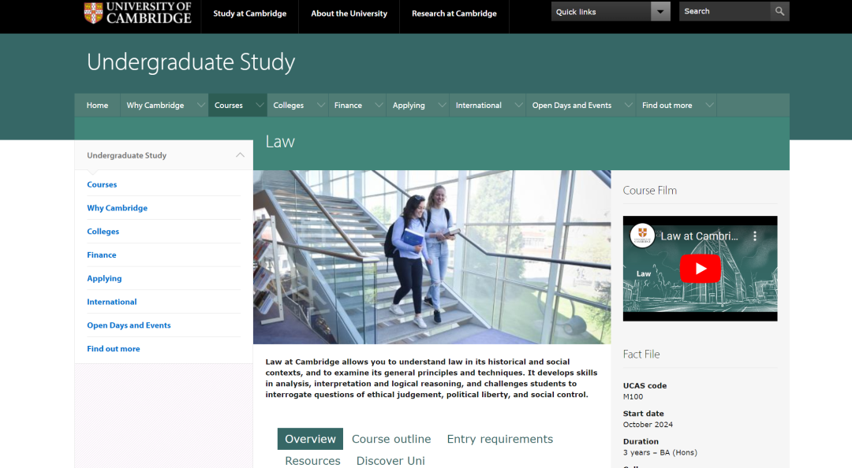852x468 pixels.
Task: Open Research at Cambridge menu
Action: click(454, 13)
